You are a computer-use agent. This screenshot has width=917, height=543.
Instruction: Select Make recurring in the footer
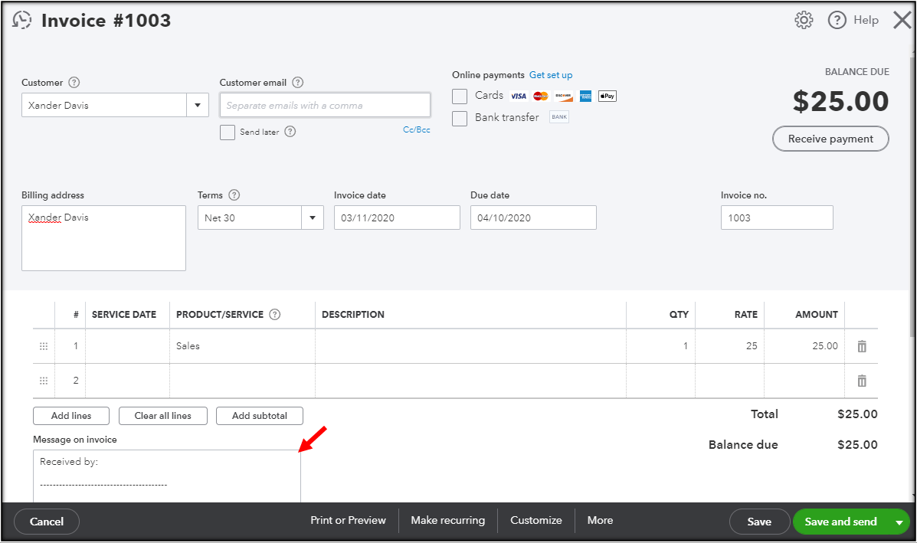pos(448,520)
